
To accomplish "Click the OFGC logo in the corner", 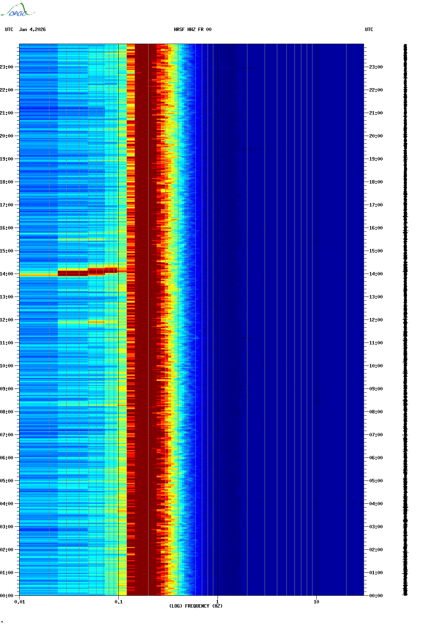I will [17, 10].
